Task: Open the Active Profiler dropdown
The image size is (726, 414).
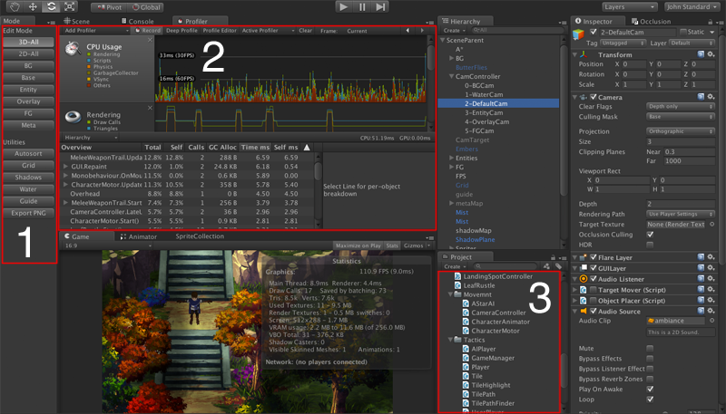Action: (268, 31)
